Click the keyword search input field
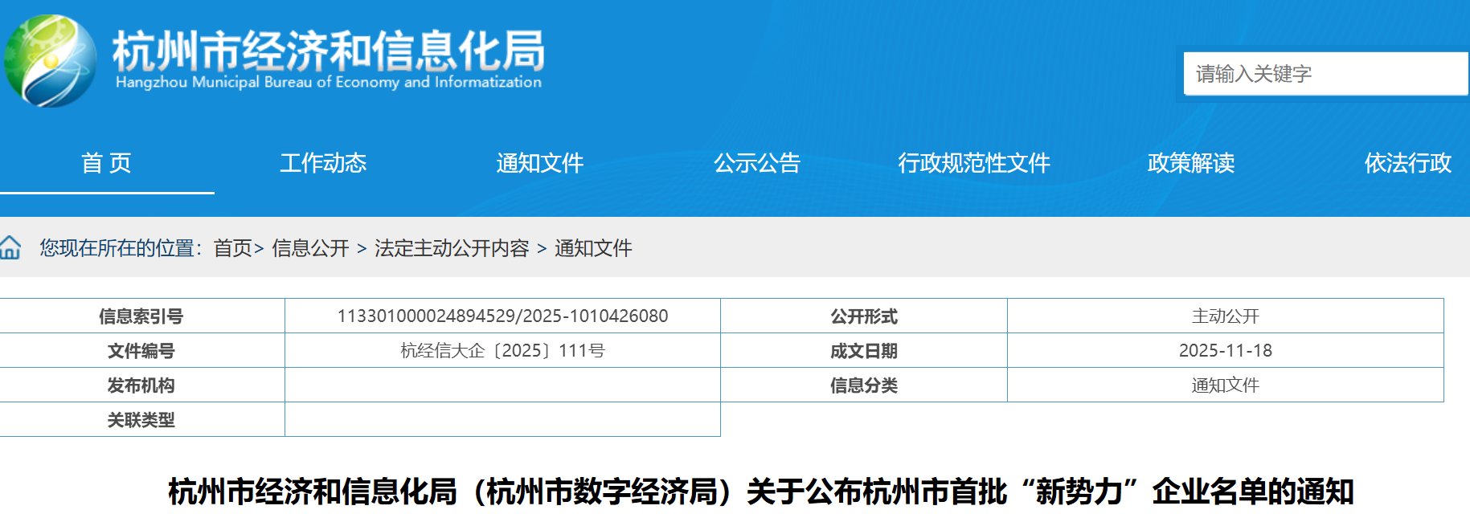Screen dimensions: 1470x518 (x=1325, y=74)
